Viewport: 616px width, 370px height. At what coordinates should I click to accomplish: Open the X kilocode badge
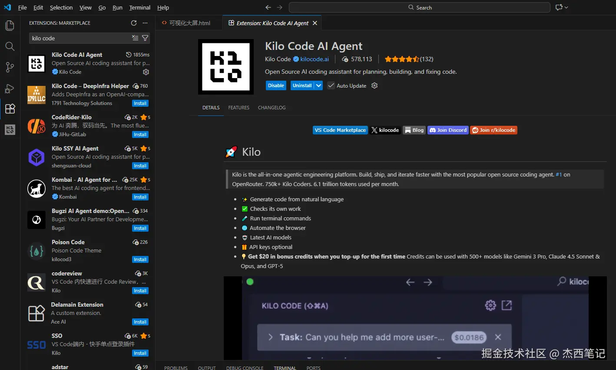point(385,130)
